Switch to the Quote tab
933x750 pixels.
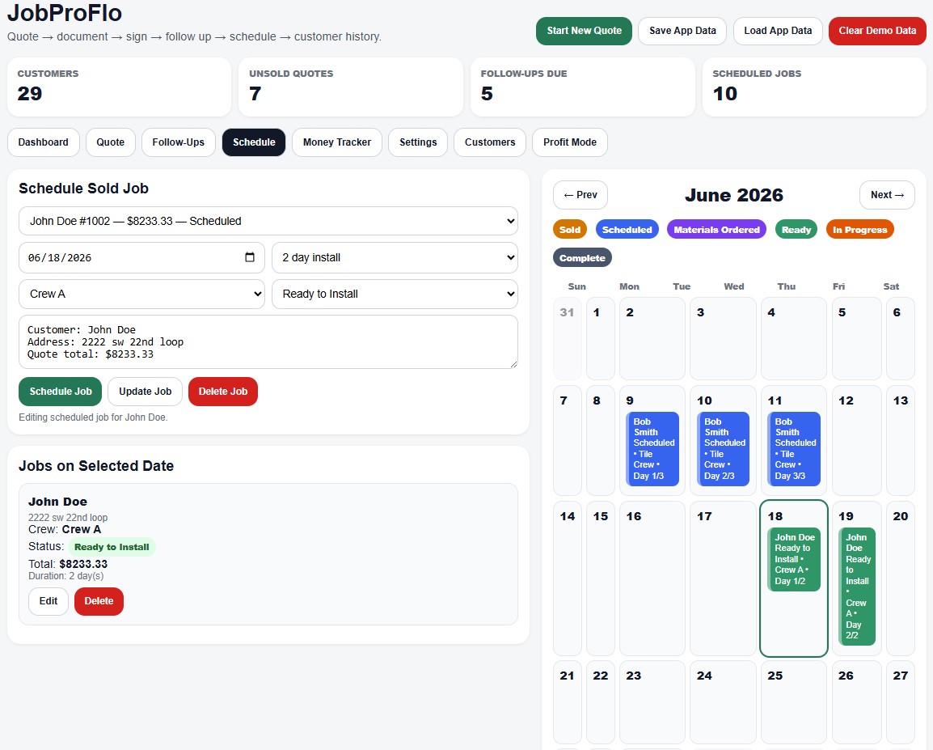tap(111, 142)
